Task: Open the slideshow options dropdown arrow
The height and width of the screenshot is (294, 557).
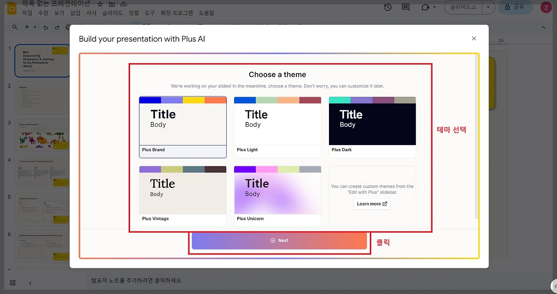Action: pos(488,7)
